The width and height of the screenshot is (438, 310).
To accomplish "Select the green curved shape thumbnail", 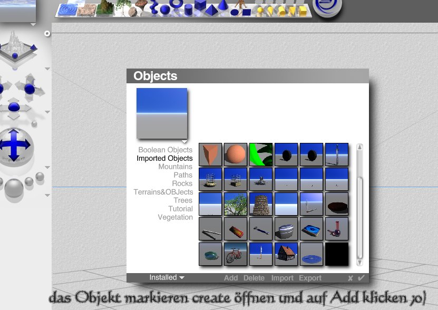I will pos(261,154).
